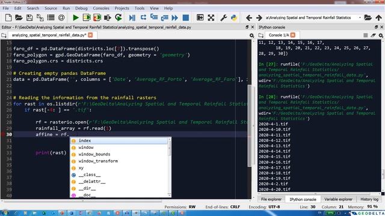This screenshot has width=385, height=216.
Task: Interrupt kernel stop square in console
Action: coord(365,35)
